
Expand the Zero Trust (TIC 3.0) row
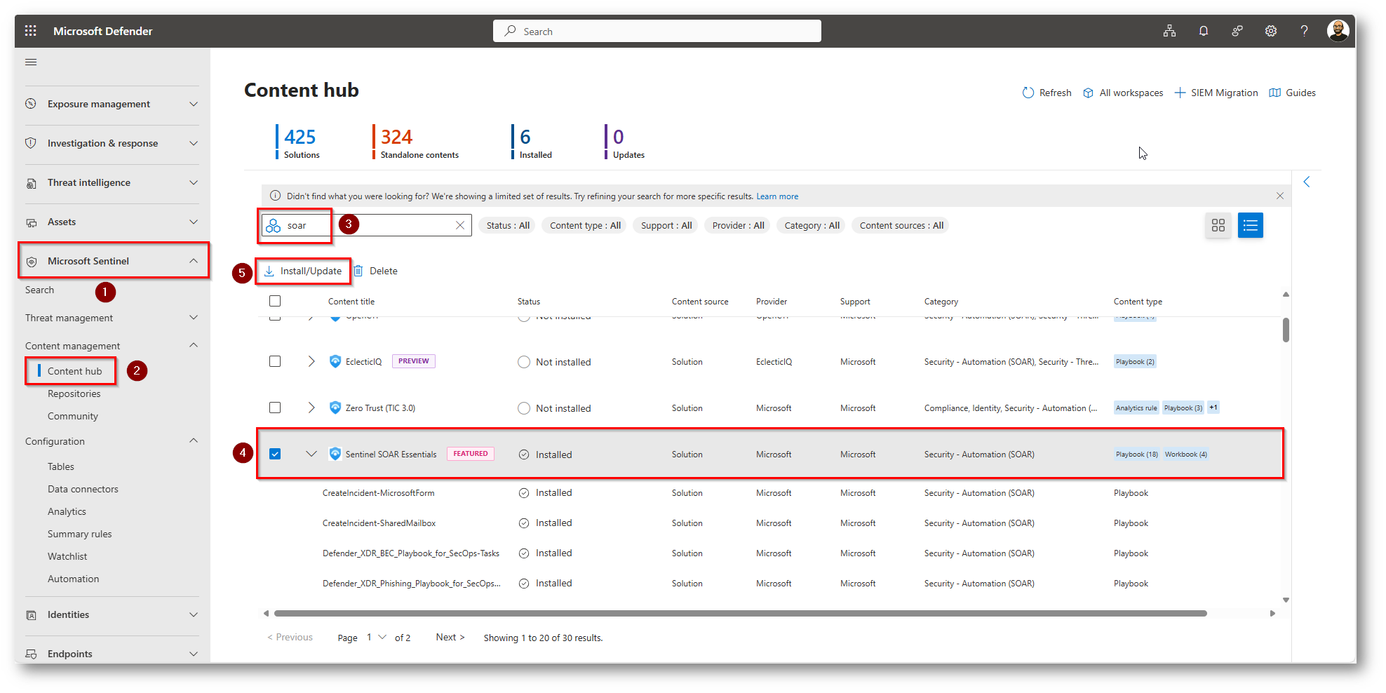(x=311, y=408)
